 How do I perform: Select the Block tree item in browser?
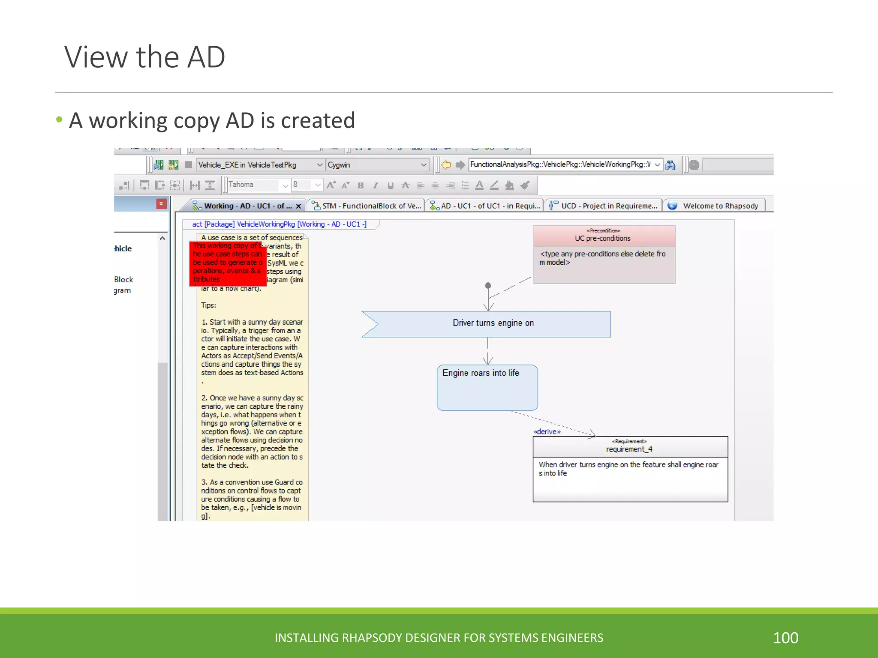tap(123, 280)
